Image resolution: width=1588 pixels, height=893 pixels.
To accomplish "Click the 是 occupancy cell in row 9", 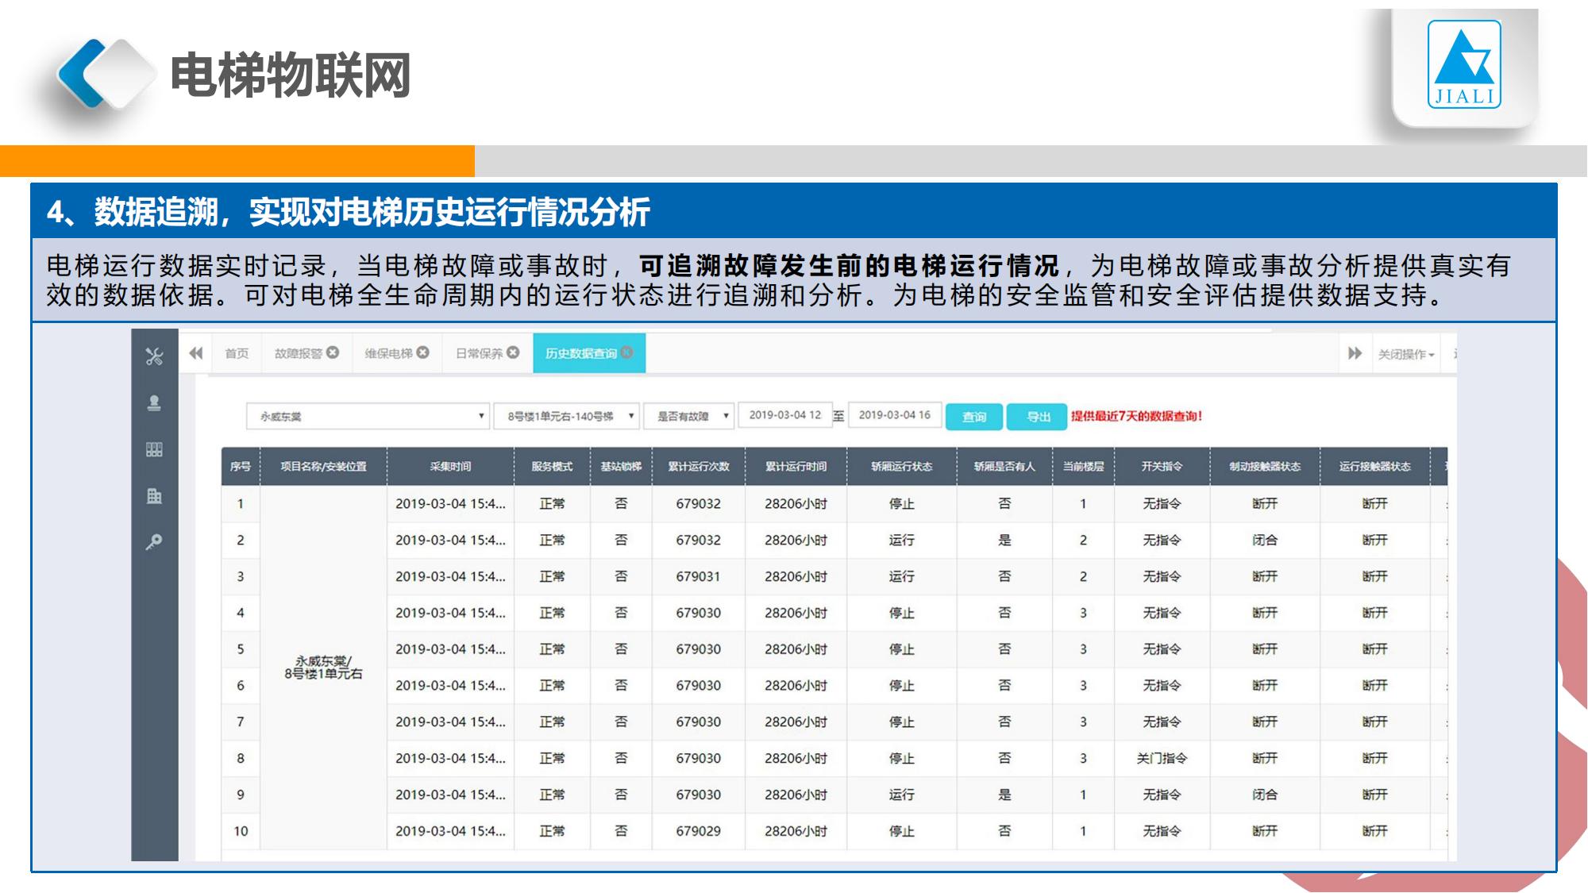I will coord(1004,795).
